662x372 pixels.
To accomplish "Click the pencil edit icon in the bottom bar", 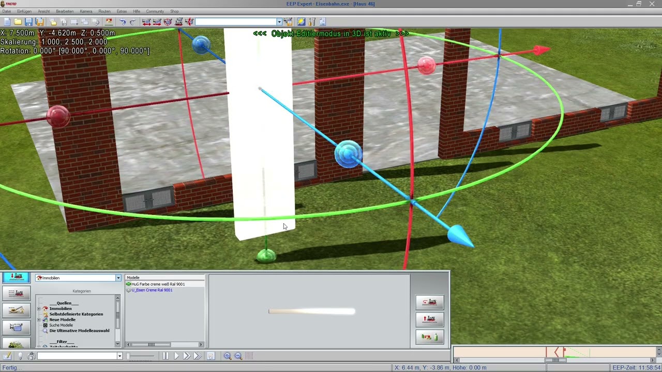I will 7,355.
